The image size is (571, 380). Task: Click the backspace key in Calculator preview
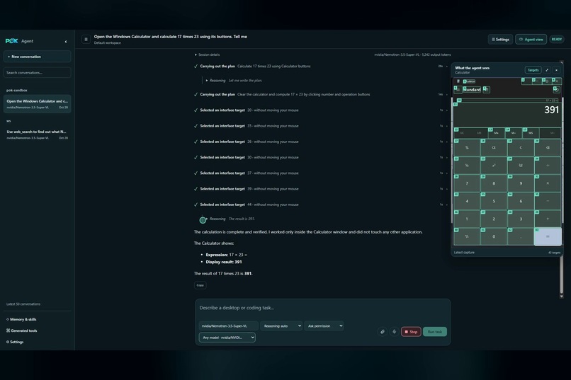click(548, 148)
